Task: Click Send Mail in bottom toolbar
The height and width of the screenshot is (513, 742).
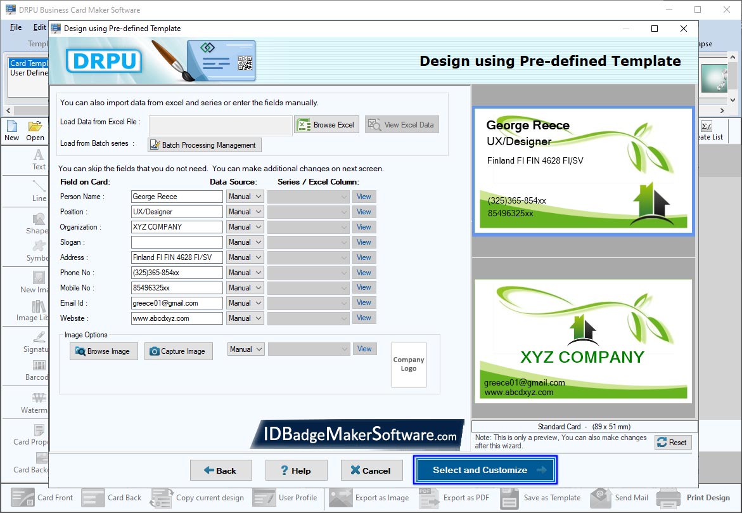Action: click(601, 498)
